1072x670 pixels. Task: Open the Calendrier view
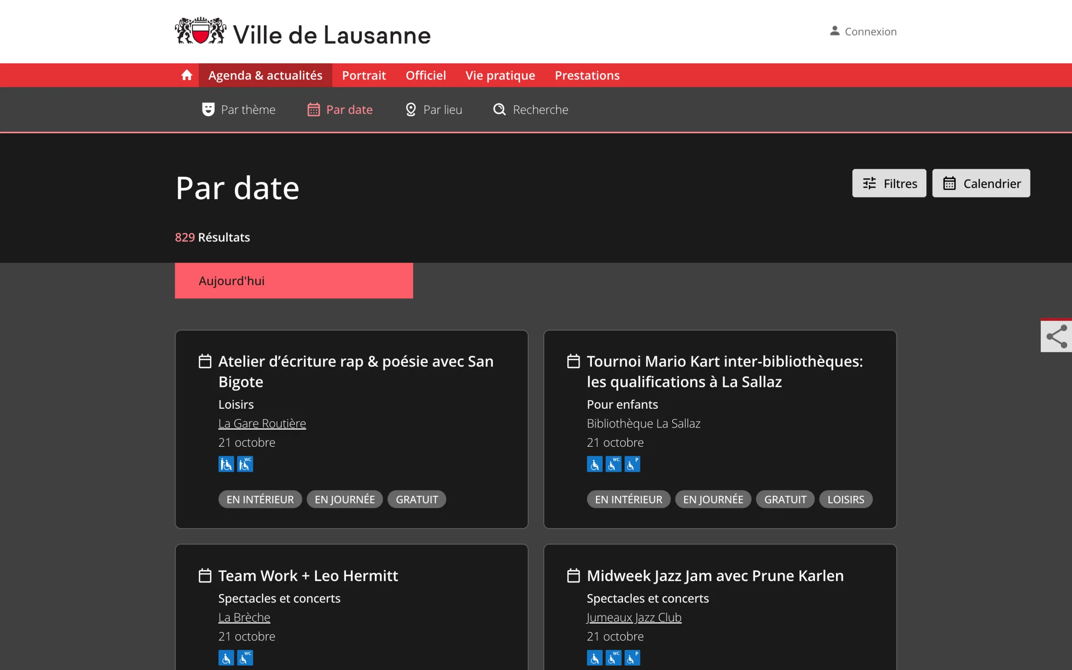[x=981, y=183]
